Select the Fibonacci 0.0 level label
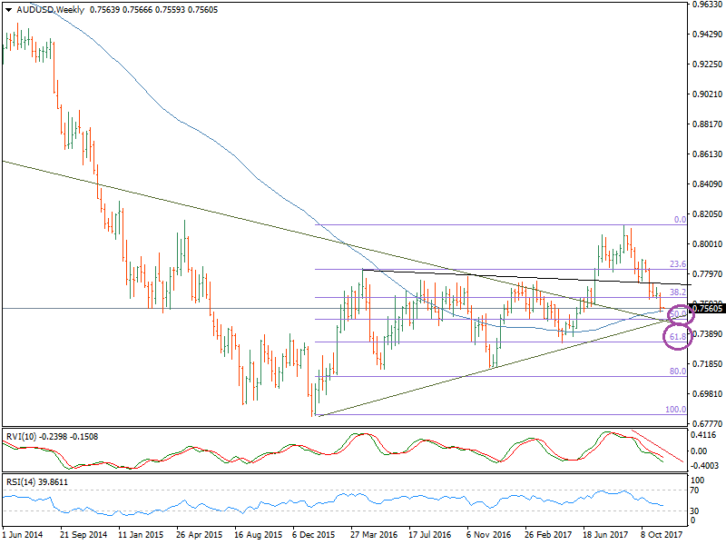This screenshot has width=726, height=545. (680, 220)
